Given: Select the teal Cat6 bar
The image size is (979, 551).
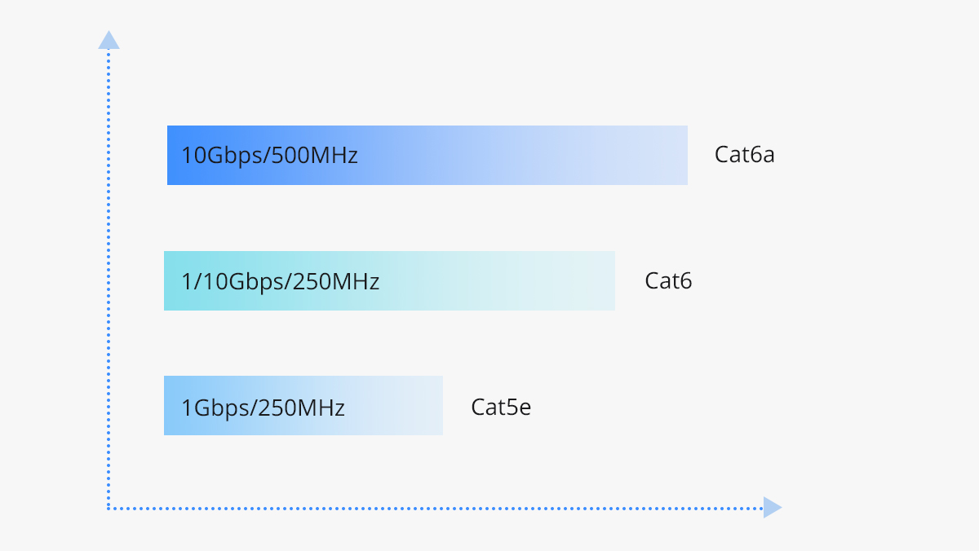Looking at the screenshot, I should 489,281.
